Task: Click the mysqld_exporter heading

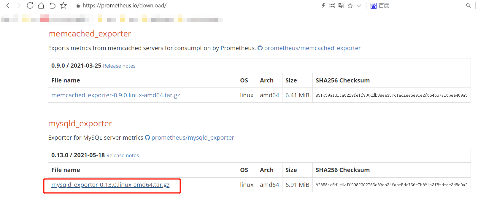Action: tap(80, 123)
